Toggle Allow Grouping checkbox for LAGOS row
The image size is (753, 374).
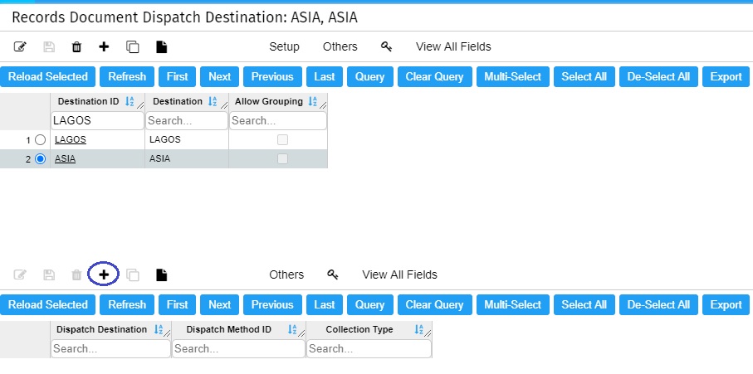coord(282,139)
